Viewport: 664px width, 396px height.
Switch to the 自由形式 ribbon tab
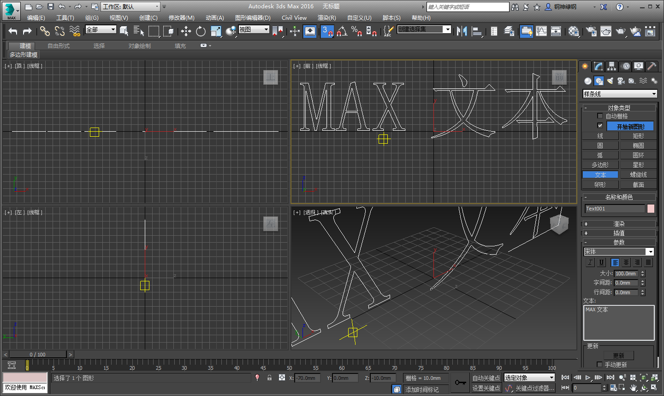[x=59, y=46]
